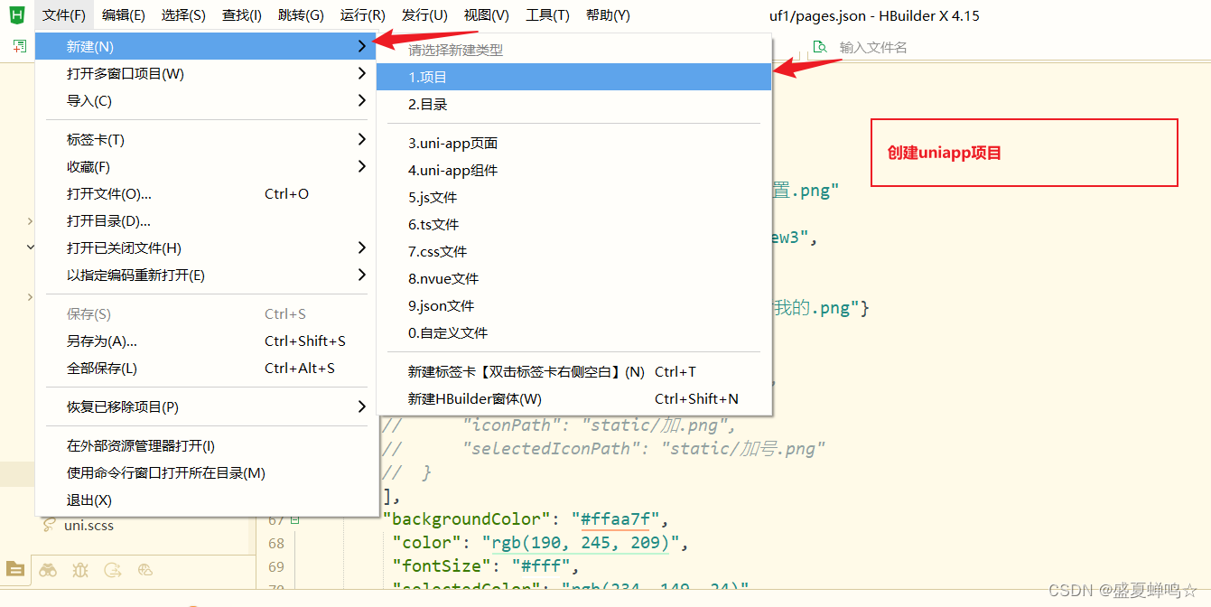
Task: Open the 运行(R) menu
Action: [363, 15]
